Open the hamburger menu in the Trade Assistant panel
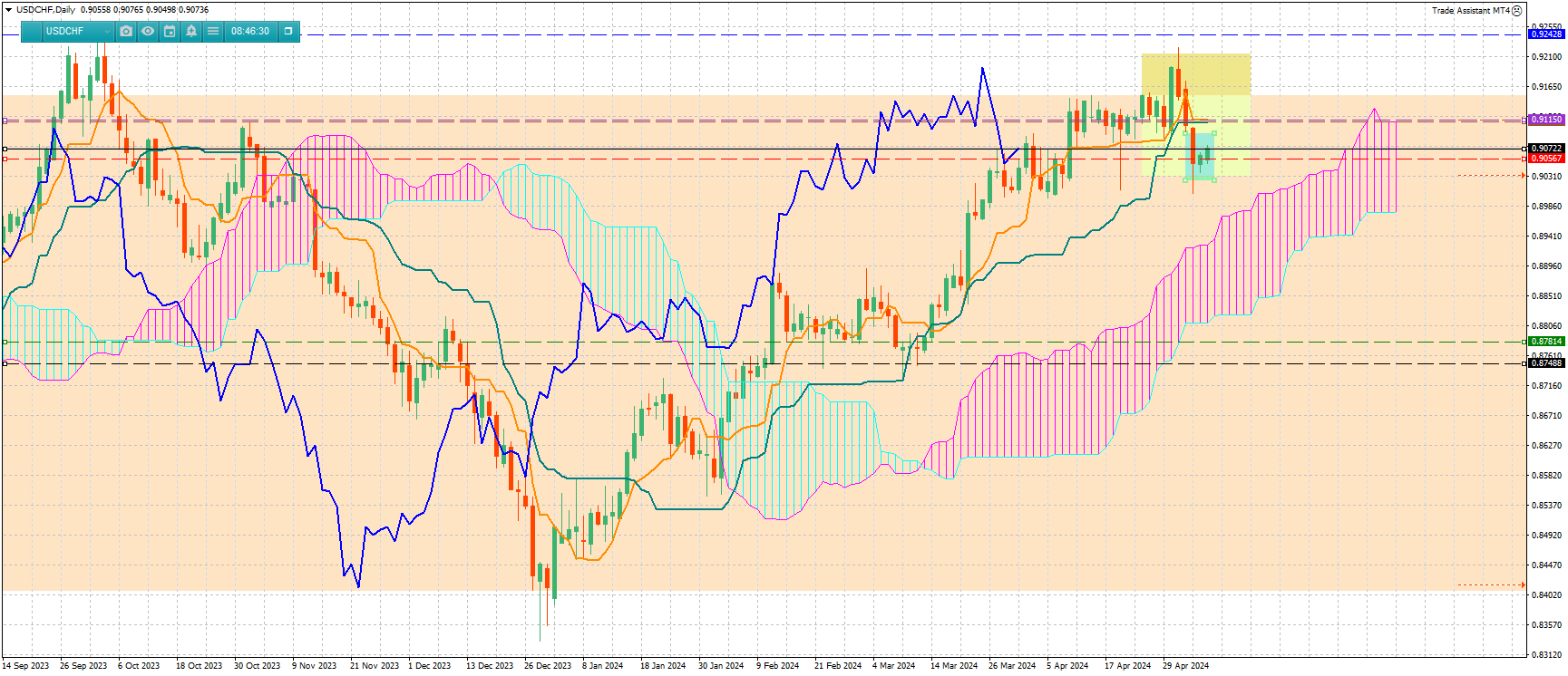The image size is (1568, 676). (213, 32)
